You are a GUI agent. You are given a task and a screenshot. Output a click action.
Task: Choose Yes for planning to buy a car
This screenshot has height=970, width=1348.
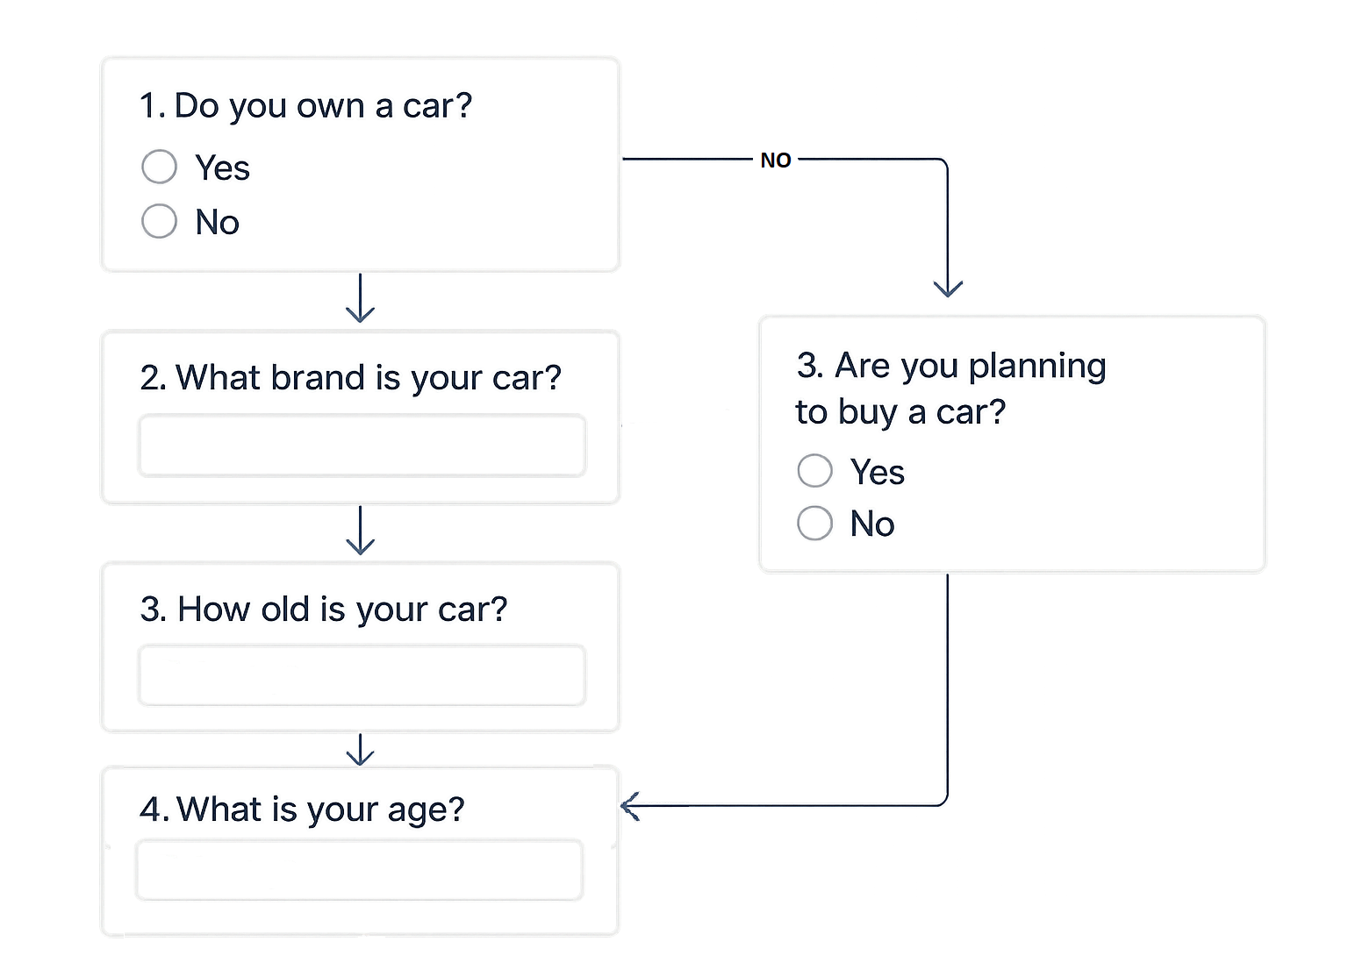coord(814,471)
